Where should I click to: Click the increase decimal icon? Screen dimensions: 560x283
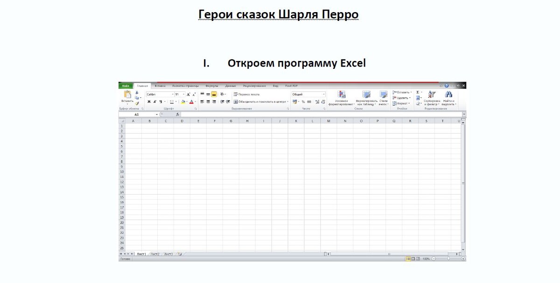click(317, 101)
